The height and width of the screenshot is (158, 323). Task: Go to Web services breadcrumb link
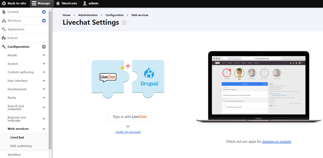tap(140, 15)
